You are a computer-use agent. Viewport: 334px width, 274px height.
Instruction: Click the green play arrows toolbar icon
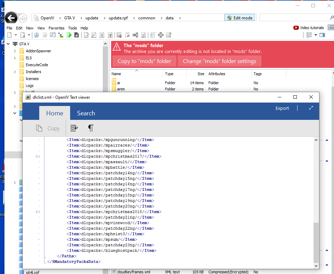(x=69, y=35)
